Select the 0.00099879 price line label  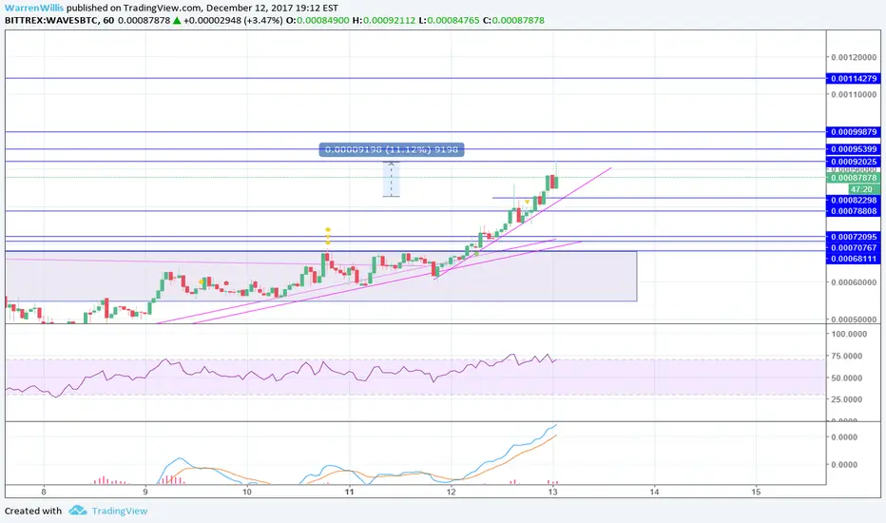click(854, 132)
